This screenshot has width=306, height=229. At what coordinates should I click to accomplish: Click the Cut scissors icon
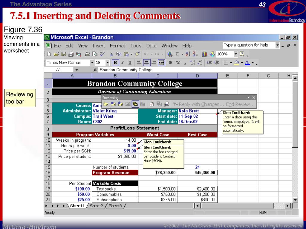(x=111, y=54)
